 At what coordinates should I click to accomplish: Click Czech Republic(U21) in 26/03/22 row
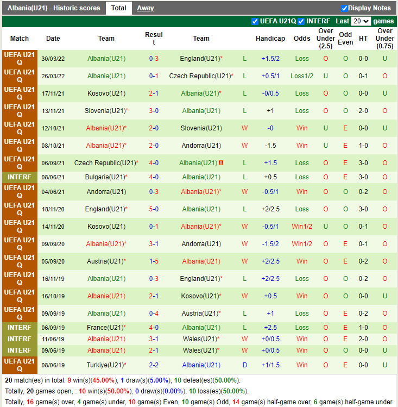(x=199, y=76)
